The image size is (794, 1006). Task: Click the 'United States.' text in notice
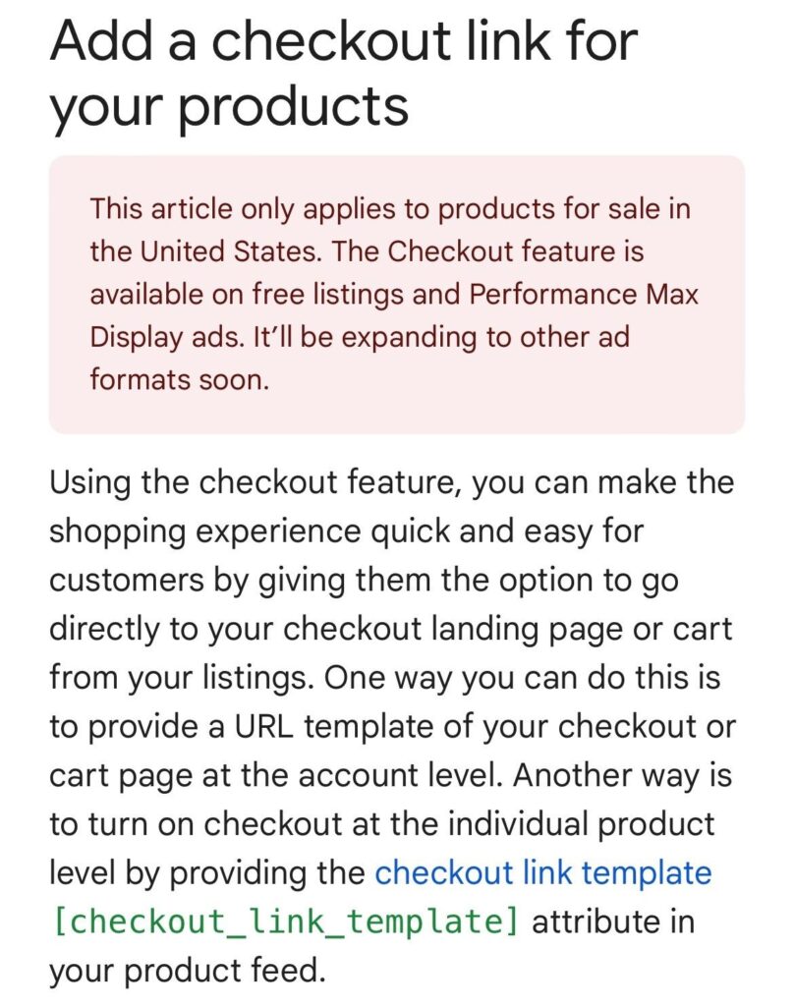coord(231,251)
